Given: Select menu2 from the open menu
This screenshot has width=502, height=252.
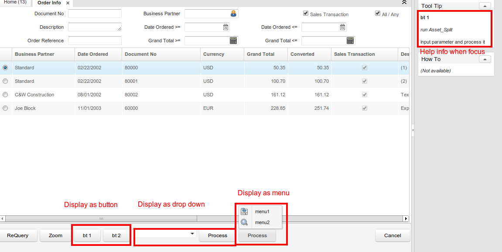Looking at the screenshot, I should pyautogui.click(x=263, y=222).
